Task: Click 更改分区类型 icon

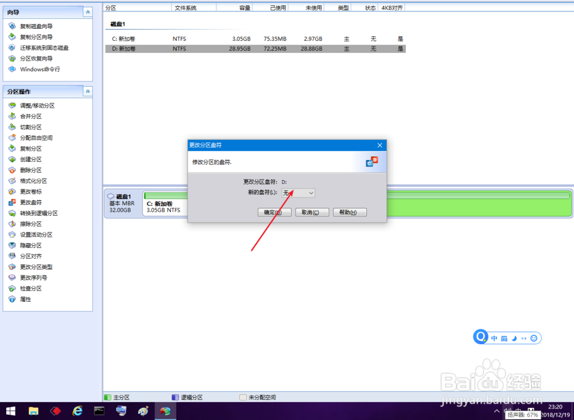Action: [x=12, y=267]
